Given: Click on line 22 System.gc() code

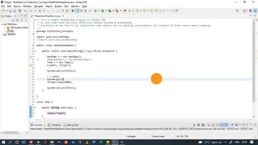Looking at the screenshot, I should 55,79.
